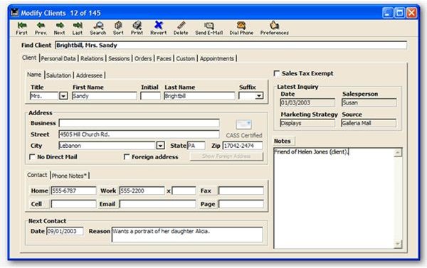This screenshot has height=268, width=427.
Task: Enable the Sales Tax Exempt checkbox
Action: pos(277,73)
